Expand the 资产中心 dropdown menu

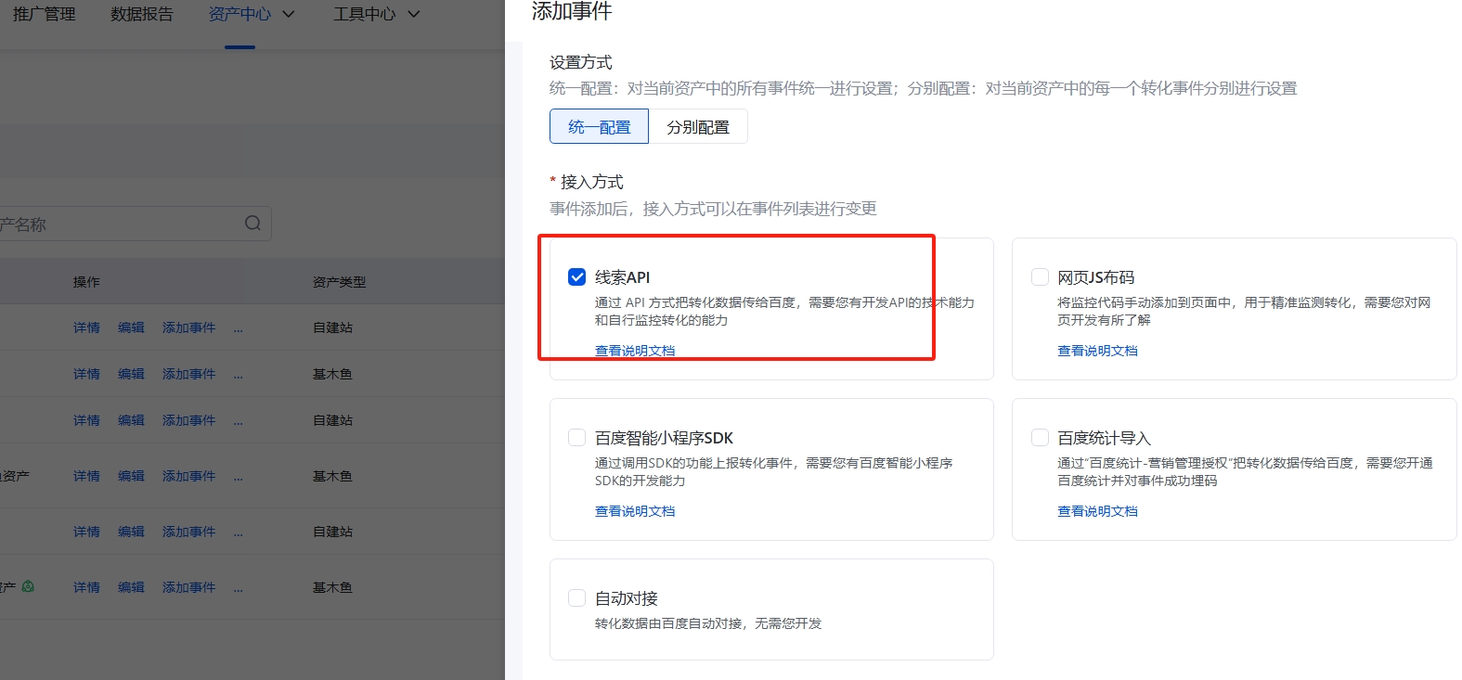251,15
